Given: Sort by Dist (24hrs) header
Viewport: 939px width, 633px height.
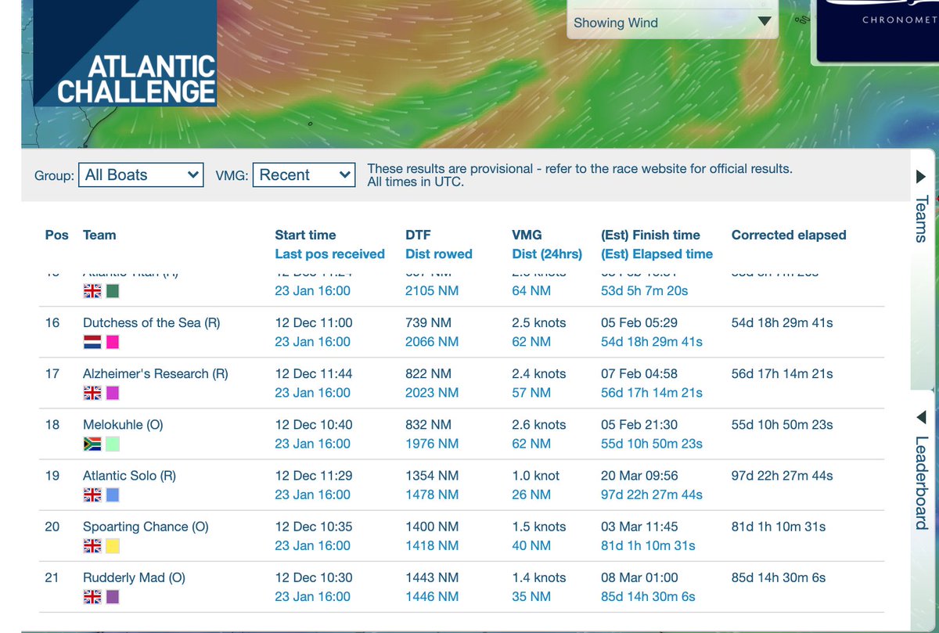Looking at the screenshot, I should pyautogui.click(x=547, y=254).
